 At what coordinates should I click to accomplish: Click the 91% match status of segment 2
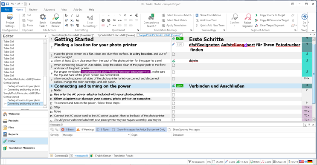180,45
